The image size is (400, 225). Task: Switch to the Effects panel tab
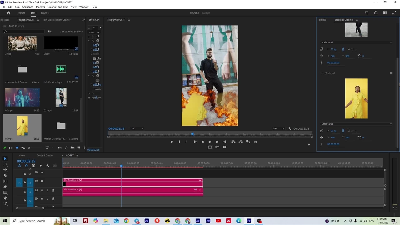(322, 20)
